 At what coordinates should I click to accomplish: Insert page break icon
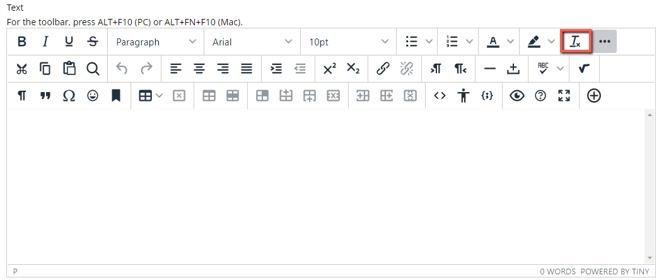pyautogui.click(x=513, y=69)
